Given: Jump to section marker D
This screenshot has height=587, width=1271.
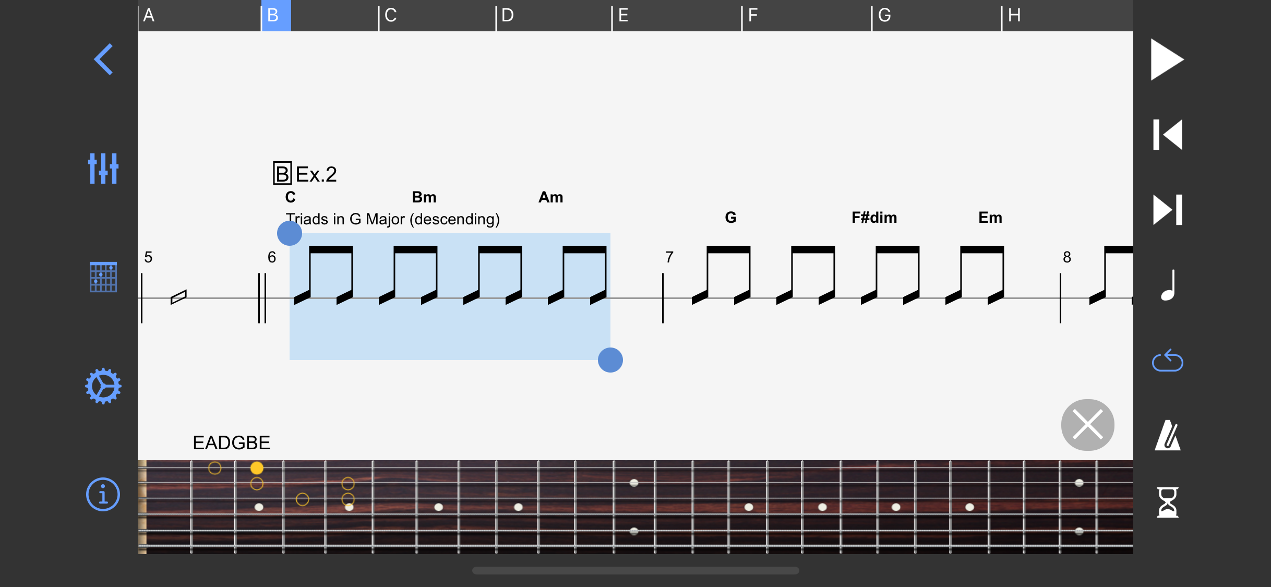Looking at the screenshot, I should pos(507,15).
